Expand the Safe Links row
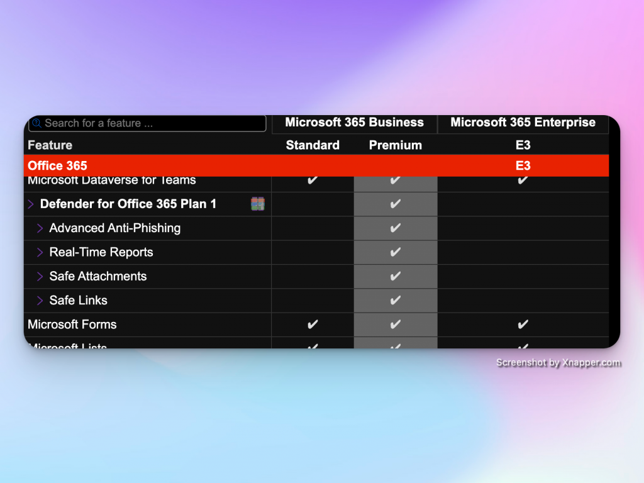The height and width of the screenshot is (483, 644). (40, 301)
